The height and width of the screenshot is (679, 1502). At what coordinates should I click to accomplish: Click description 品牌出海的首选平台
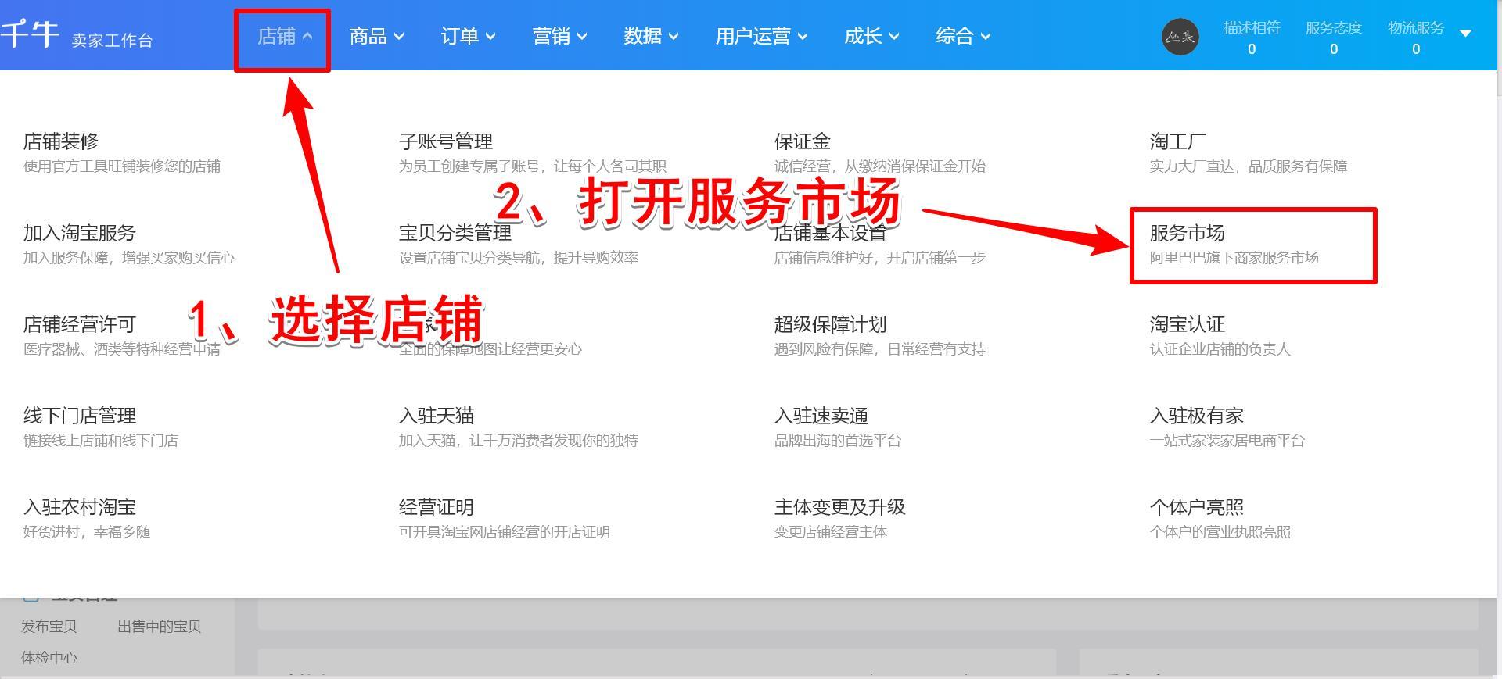pos(838,441)
